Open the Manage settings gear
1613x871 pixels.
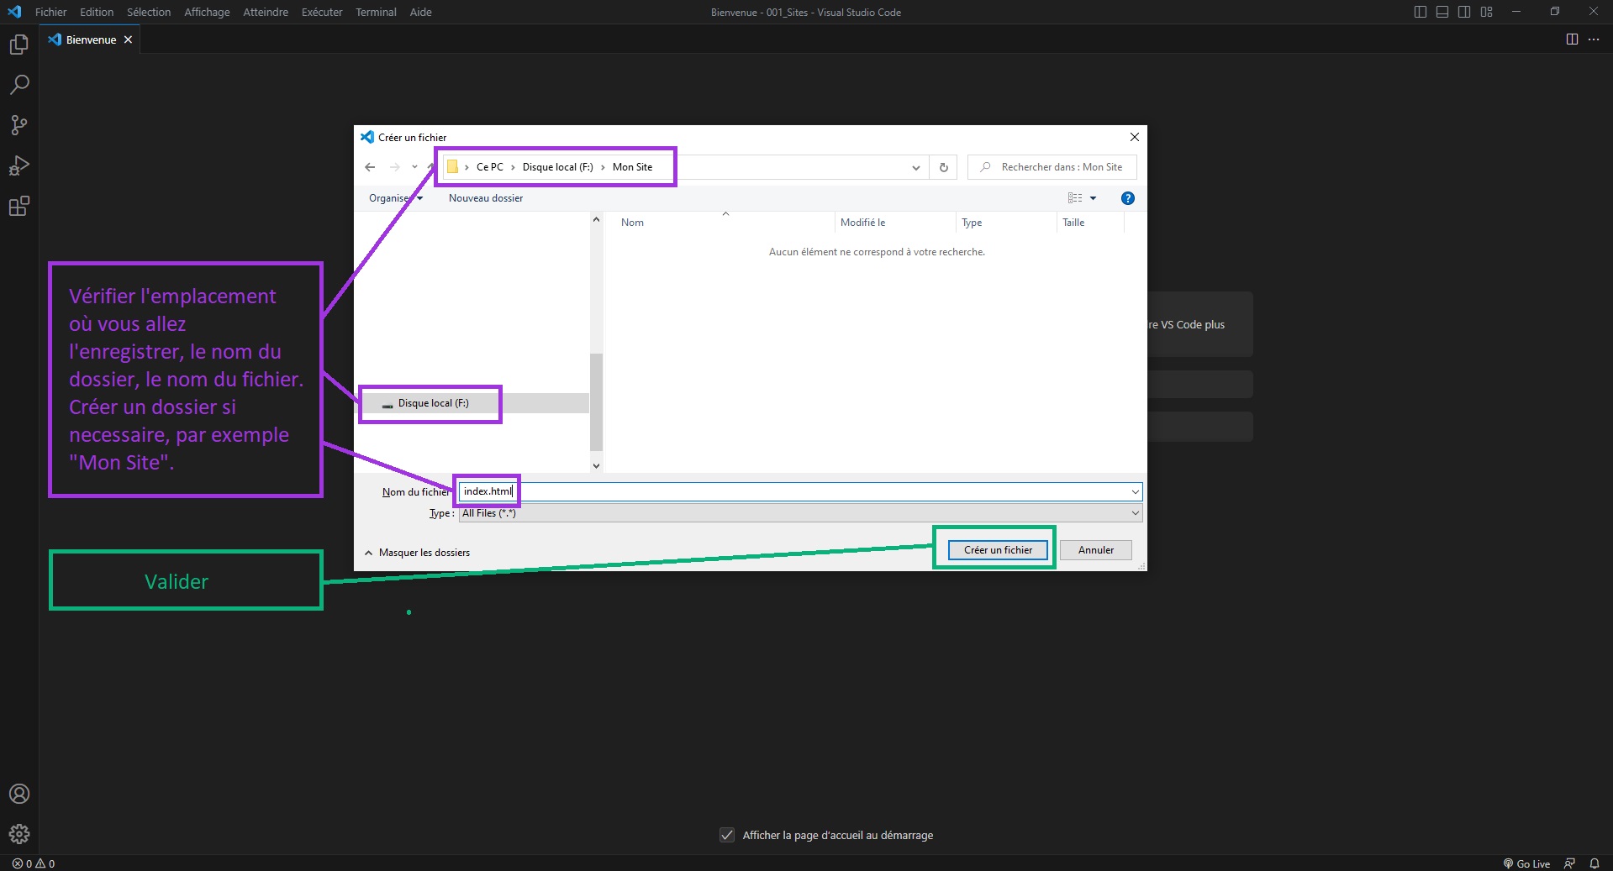pyautogui.click(x=18, y=833)
